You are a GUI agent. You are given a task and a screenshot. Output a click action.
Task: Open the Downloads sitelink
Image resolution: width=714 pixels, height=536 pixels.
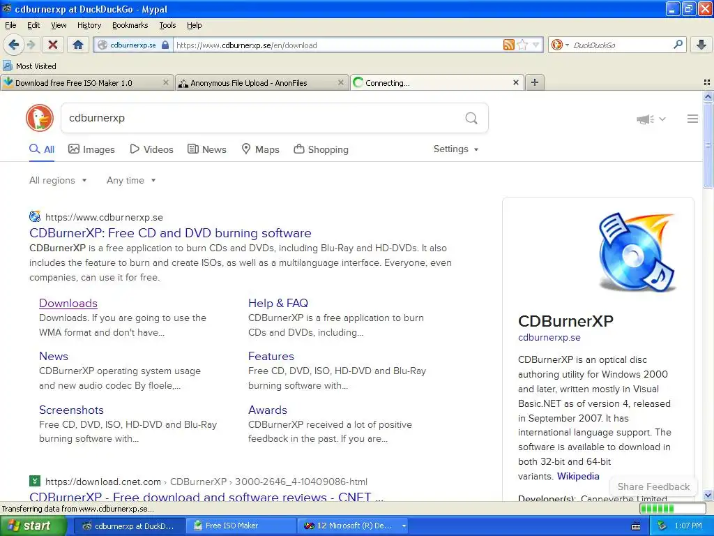point(68,303)
